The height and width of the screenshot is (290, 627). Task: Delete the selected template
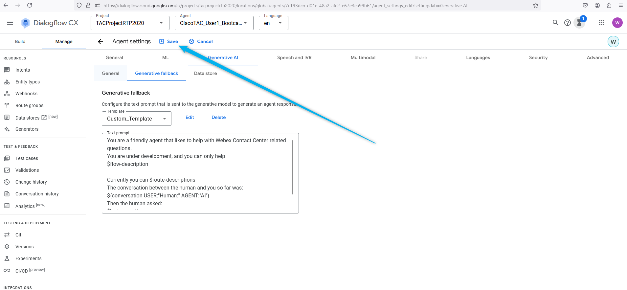click(x=219, y=117)
